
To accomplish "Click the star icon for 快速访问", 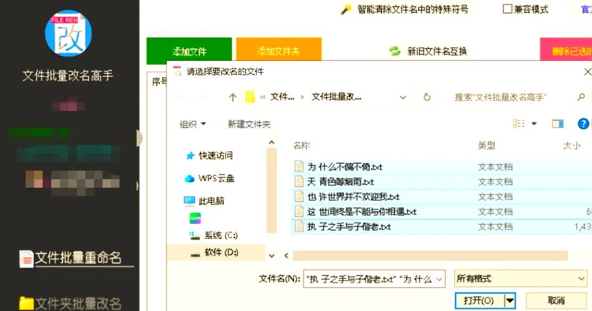I will [190, 155].
